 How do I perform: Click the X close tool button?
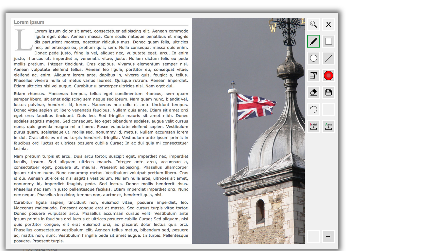(328, 24)
